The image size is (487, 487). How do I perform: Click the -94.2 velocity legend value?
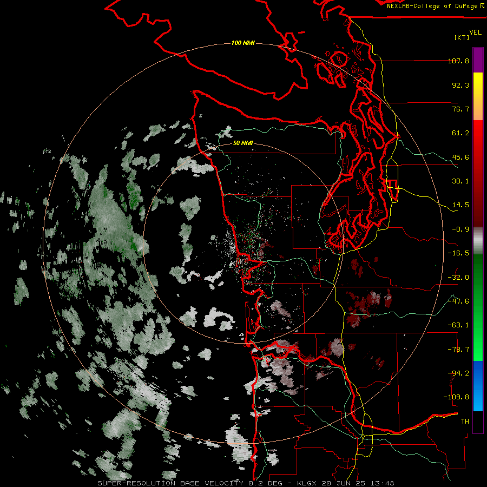coord(458,373)
